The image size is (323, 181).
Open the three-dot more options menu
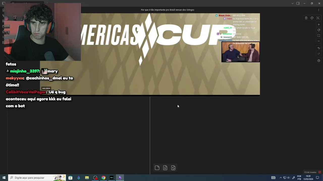[319, 10]
